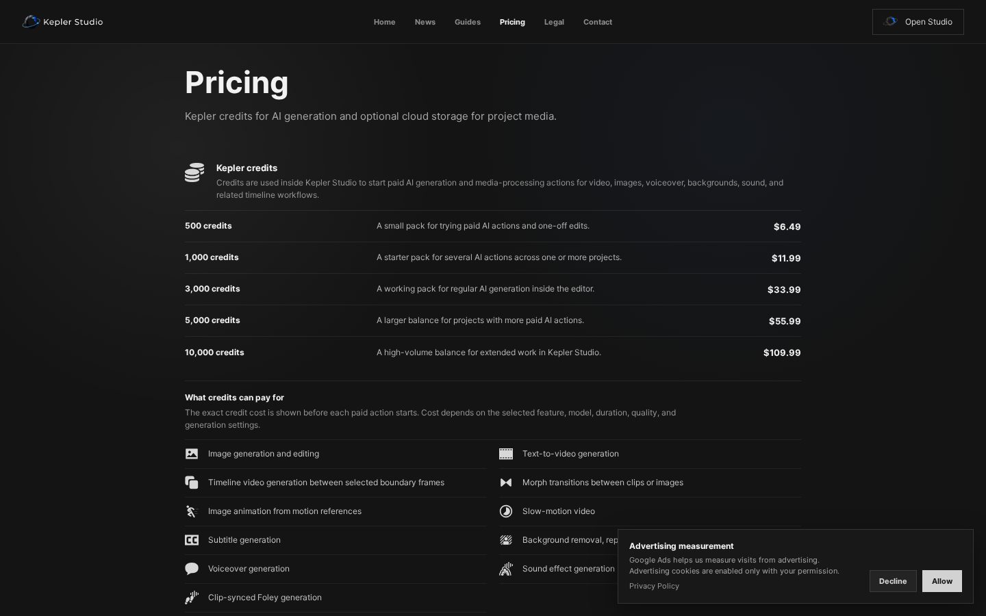Click the $11.99 price
Viewport: 986px width, 616px height.
[x=786, y=258]
